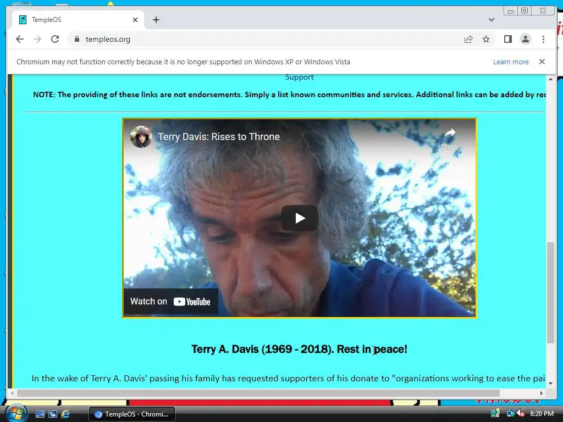Restore down the Chromium window
Image resolution: width=563 pixels, height=422 pixels.
[525, 11]
